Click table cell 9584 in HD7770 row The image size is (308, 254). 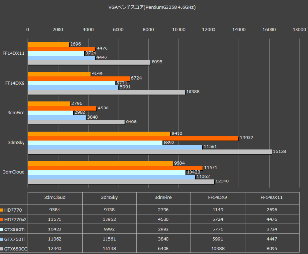pyautogui.click(x=55, y=210)
